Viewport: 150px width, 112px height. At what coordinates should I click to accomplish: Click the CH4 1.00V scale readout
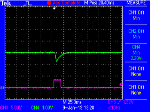(x=42, y=108)
